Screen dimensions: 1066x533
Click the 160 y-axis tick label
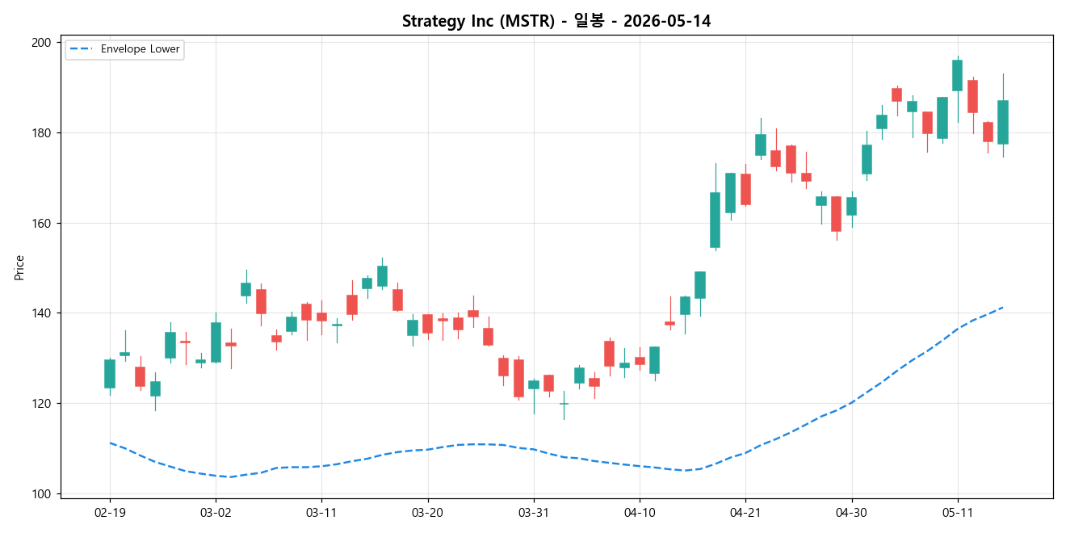(41, 223)
